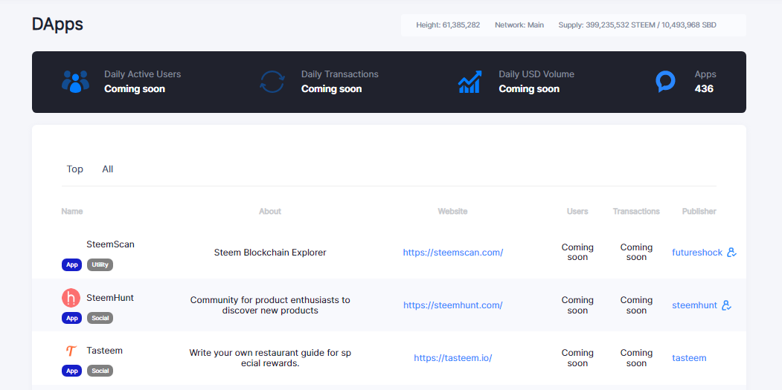The width and height of the screenshot is (782, 390).
Task: Click the Tasteem logo icon
Action: point(71,351)
